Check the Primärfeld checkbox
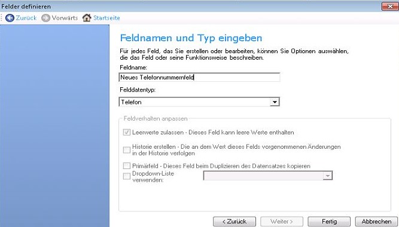 126,166
